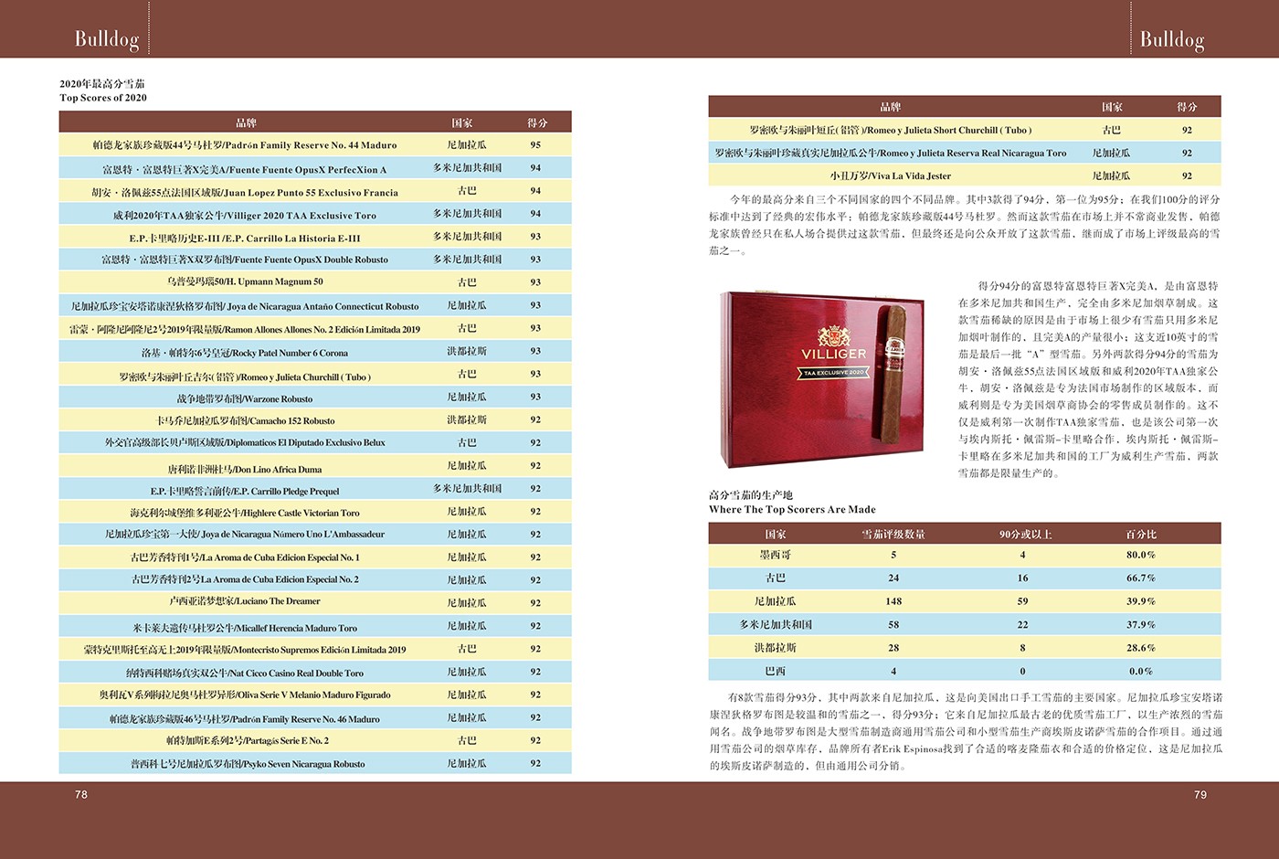Click the page number 78

81,794
